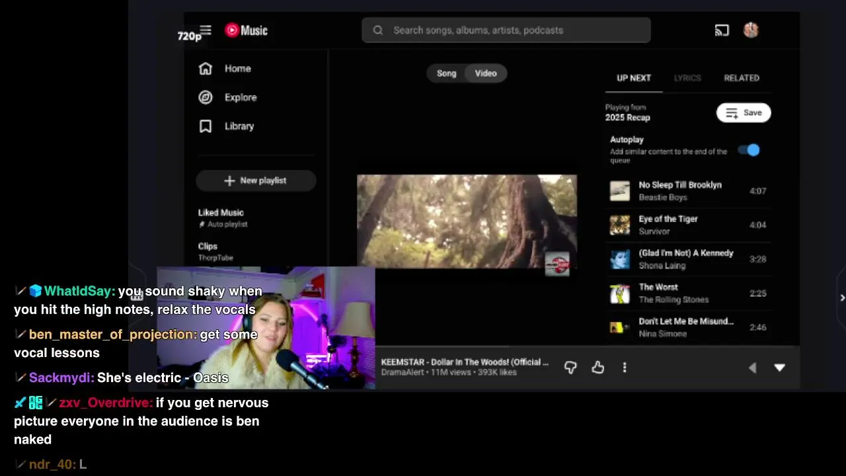Click the 4:07 duration of first track

[x=758, y=191]
